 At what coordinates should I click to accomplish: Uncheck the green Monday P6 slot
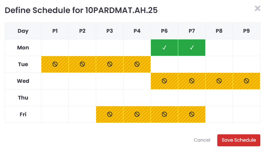click(x=164, y=48)
